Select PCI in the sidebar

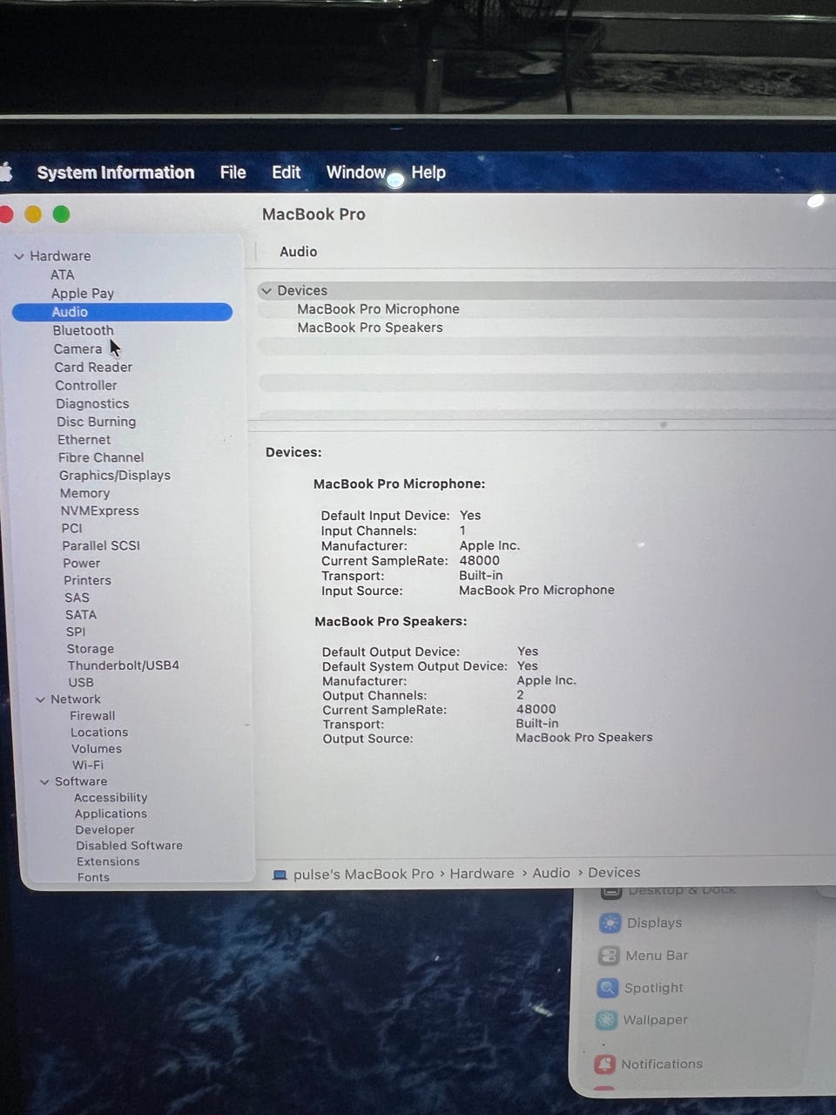click(71, 528)
